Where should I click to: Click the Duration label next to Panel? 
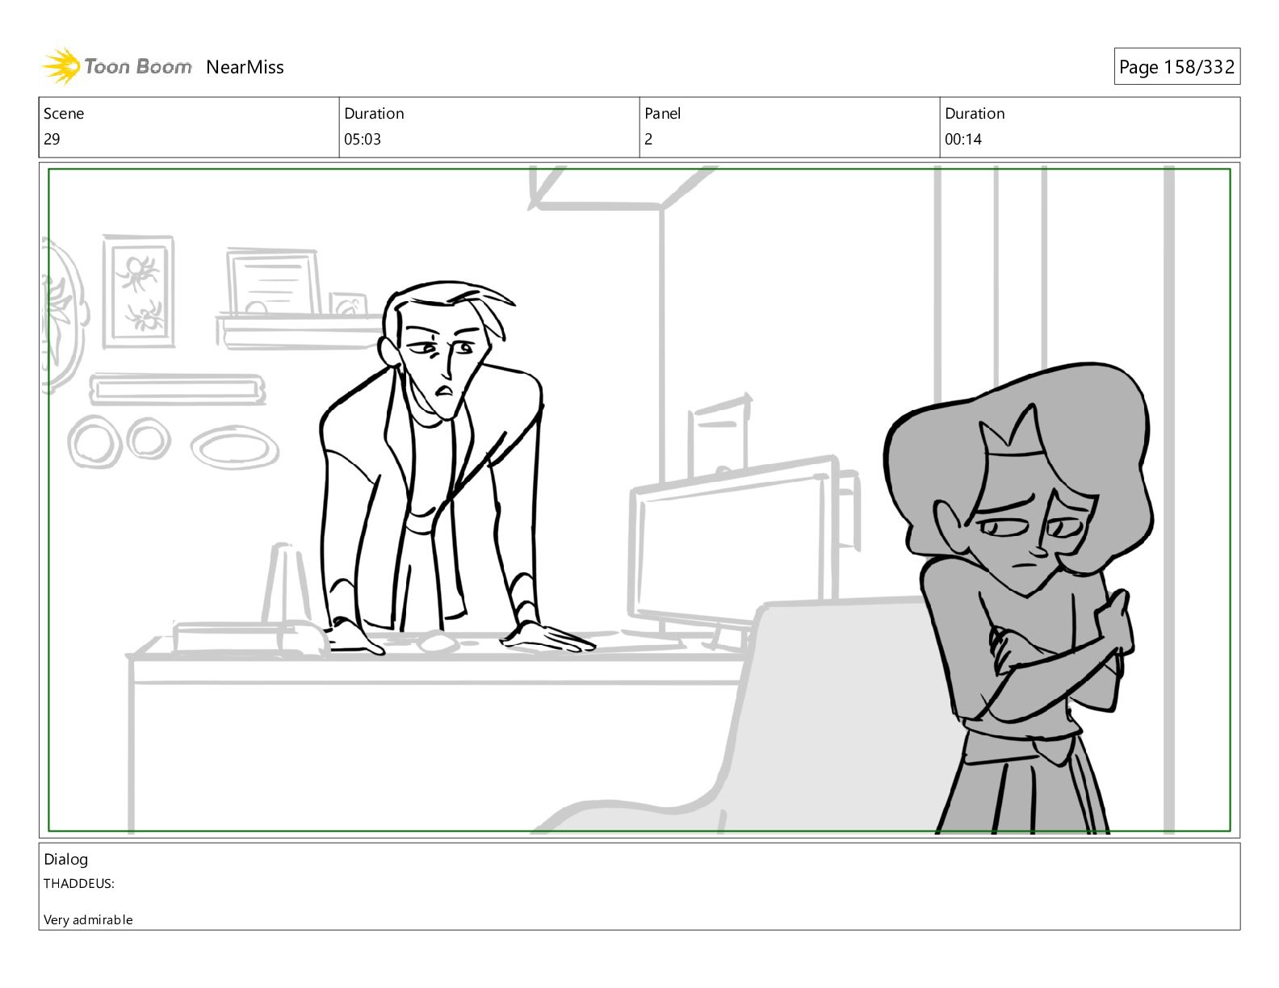pos(975,113)
